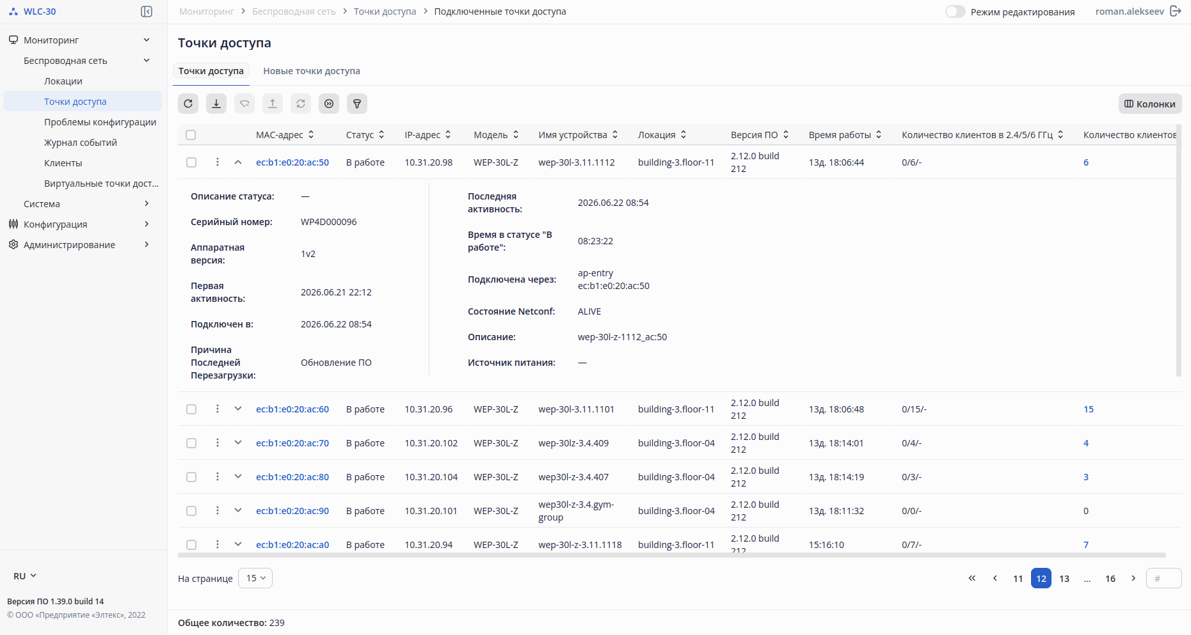Click the WLC-30 network logo icon
1191x635 pixels.
click(x=13, y=12)
